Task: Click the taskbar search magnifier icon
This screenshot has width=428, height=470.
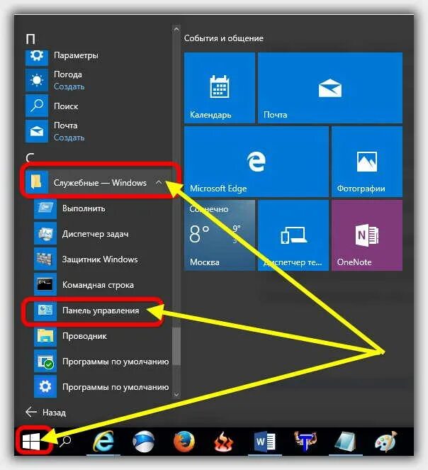Action: click(x=65, y=441)
